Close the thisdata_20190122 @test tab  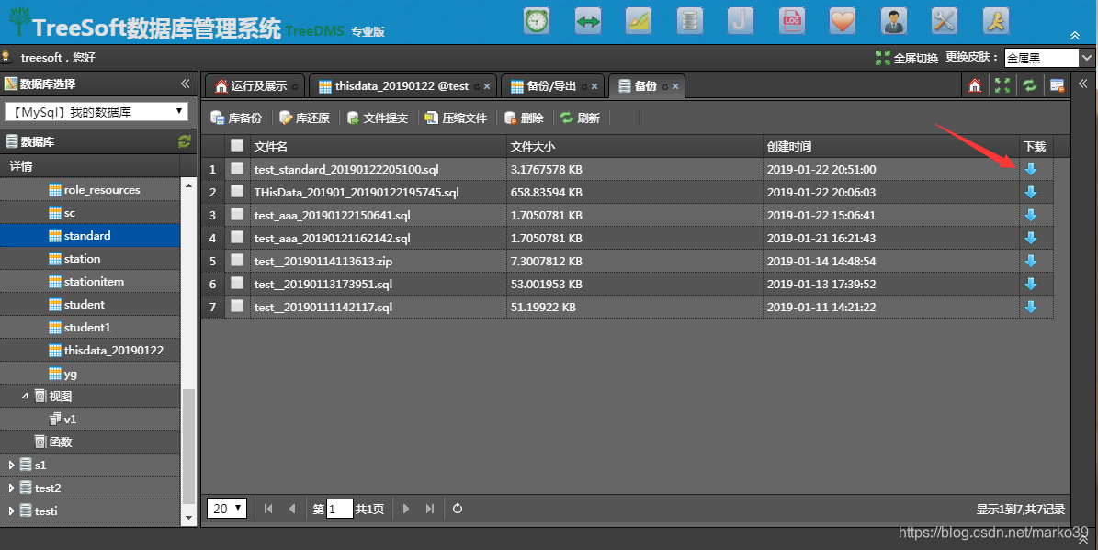pos(487,86)
